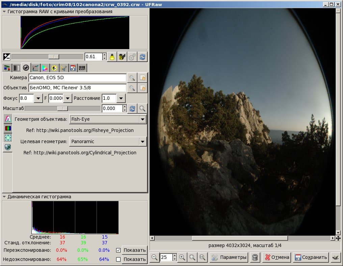
Task: Open the EXIF barcode tab
Action: 82,68
